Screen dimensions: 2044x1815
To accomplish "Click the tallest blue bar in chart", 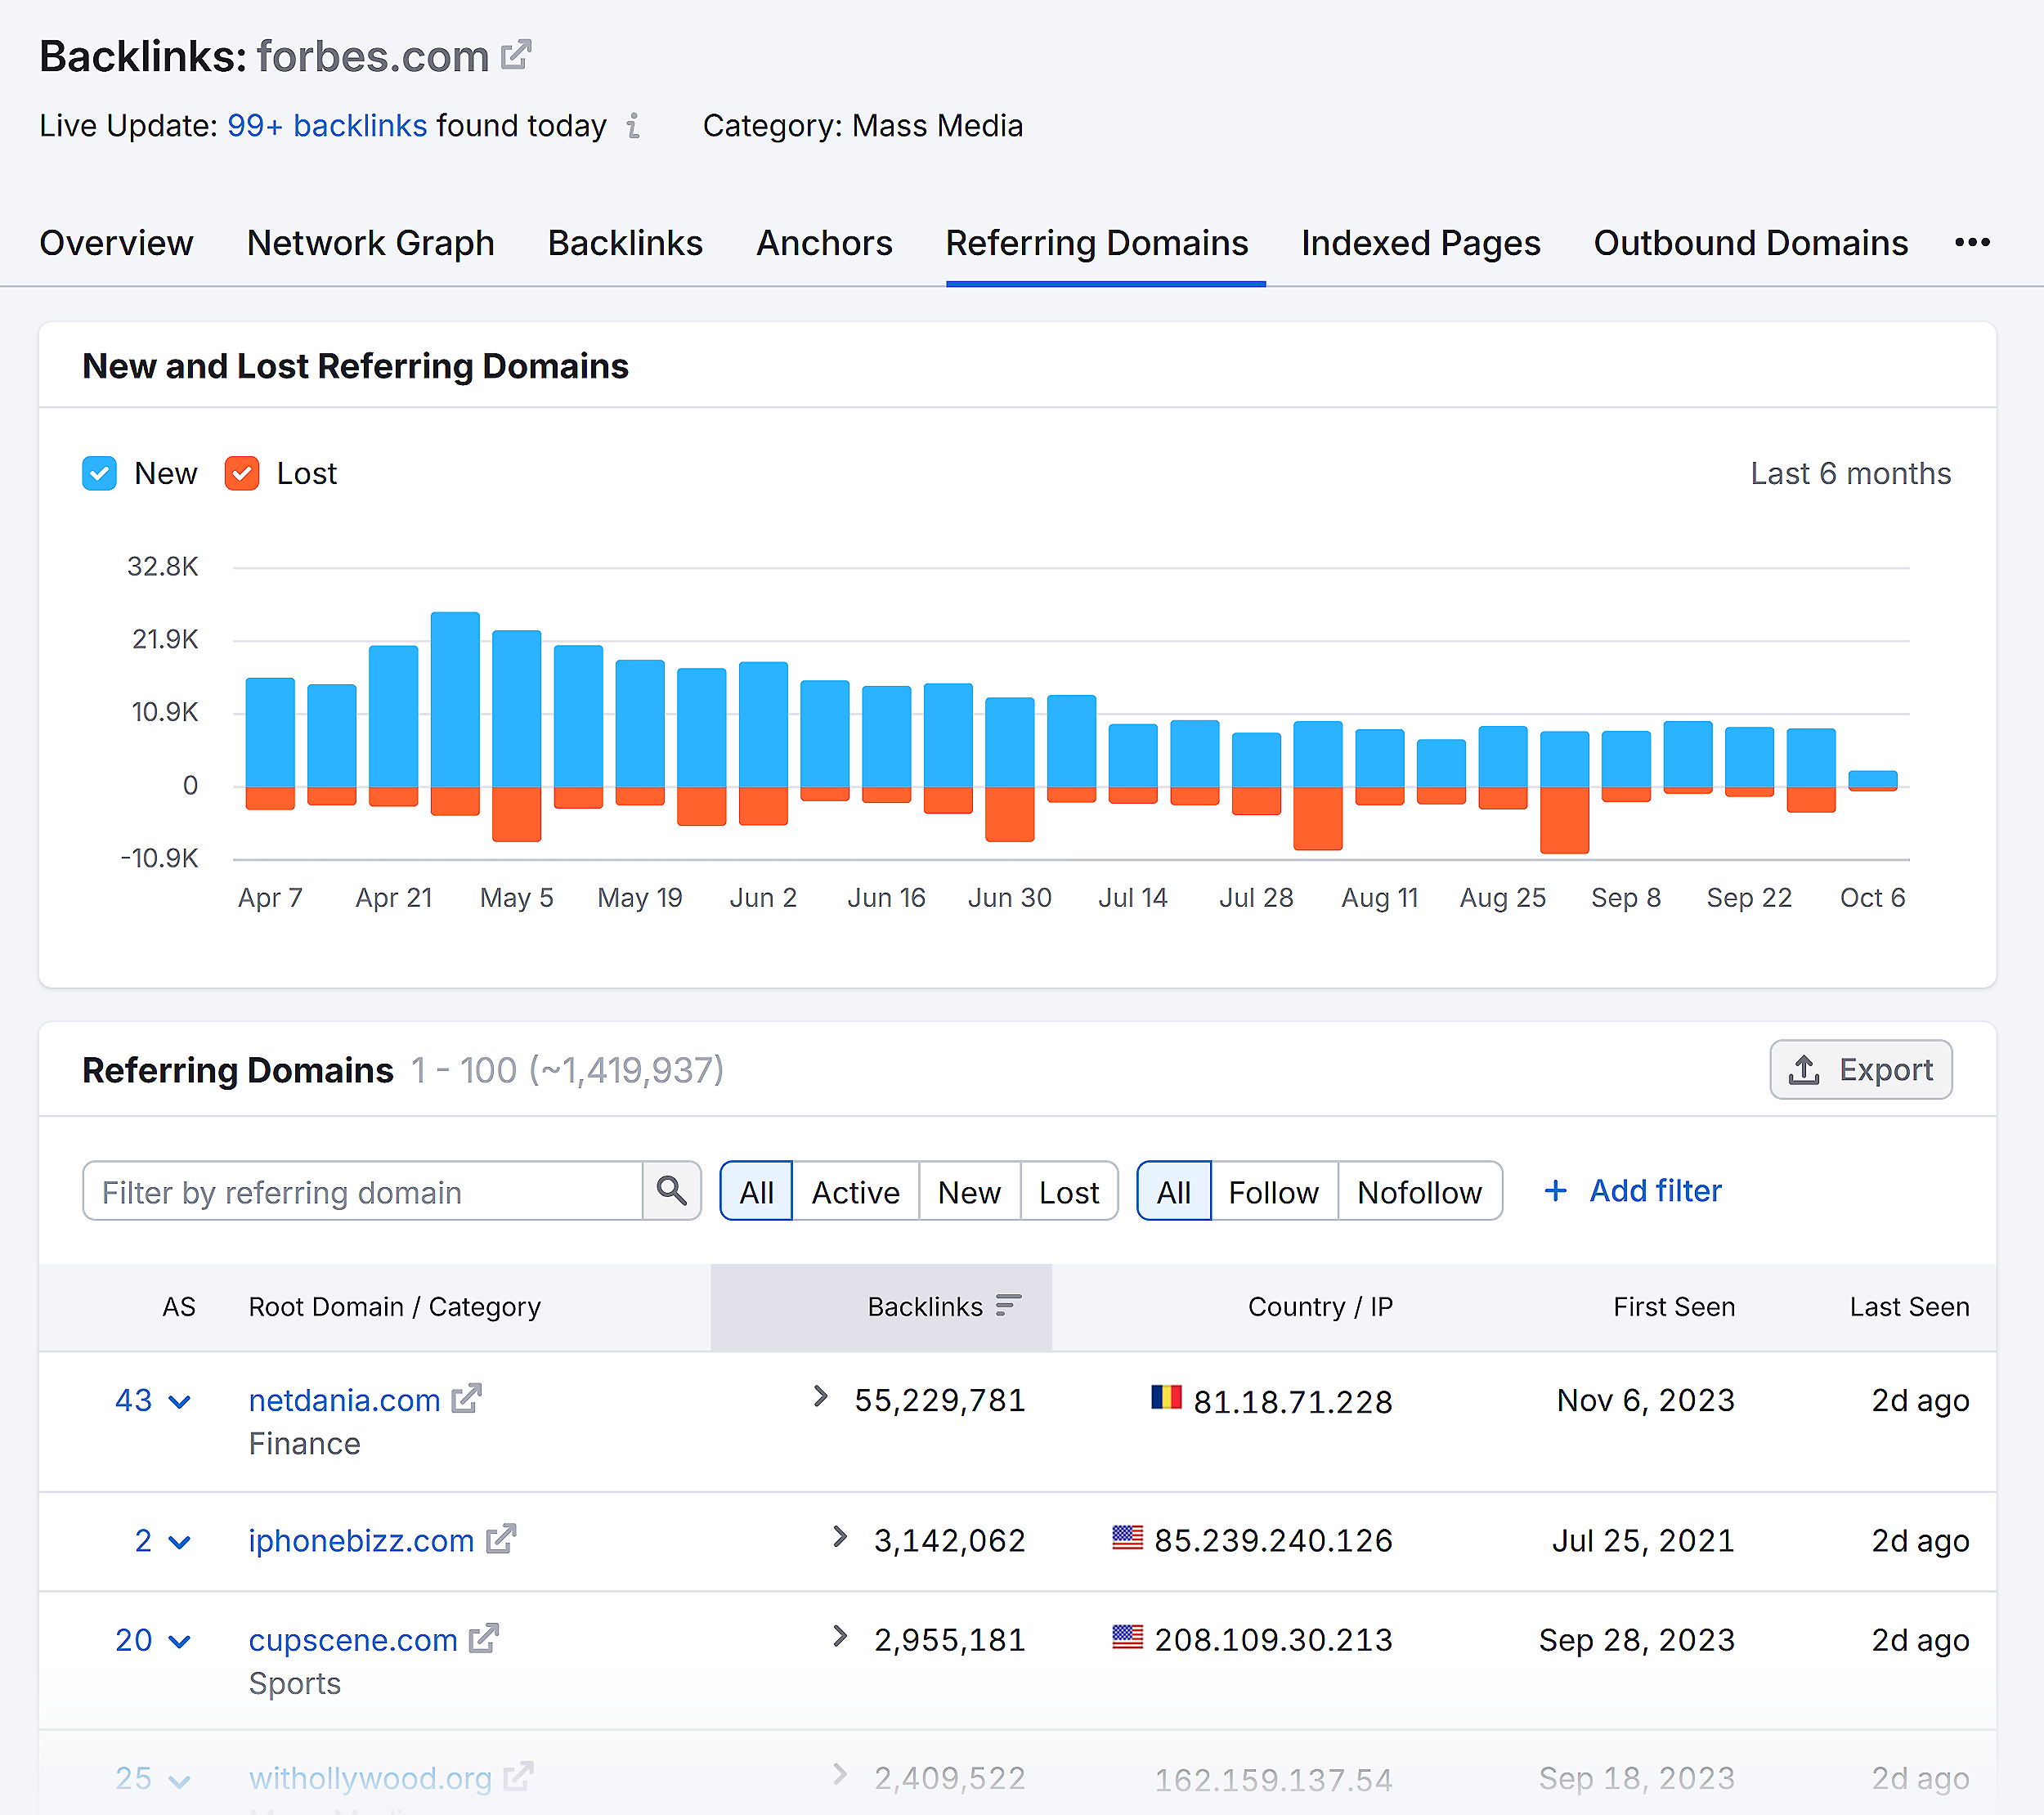I will tap(455, 699).
